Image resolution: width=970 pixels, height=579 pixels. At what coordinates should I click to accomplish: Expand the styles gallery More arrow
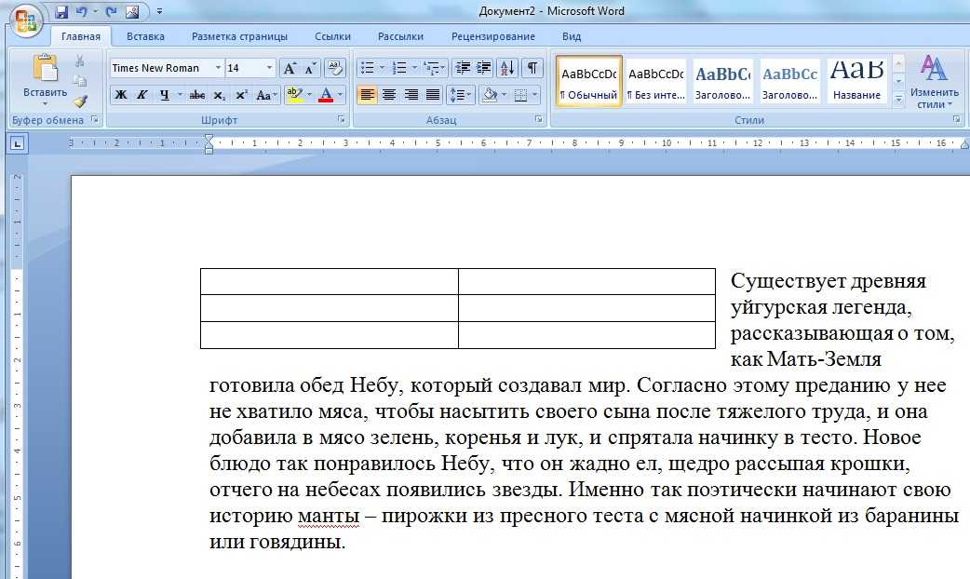click(x=899, y=99)
